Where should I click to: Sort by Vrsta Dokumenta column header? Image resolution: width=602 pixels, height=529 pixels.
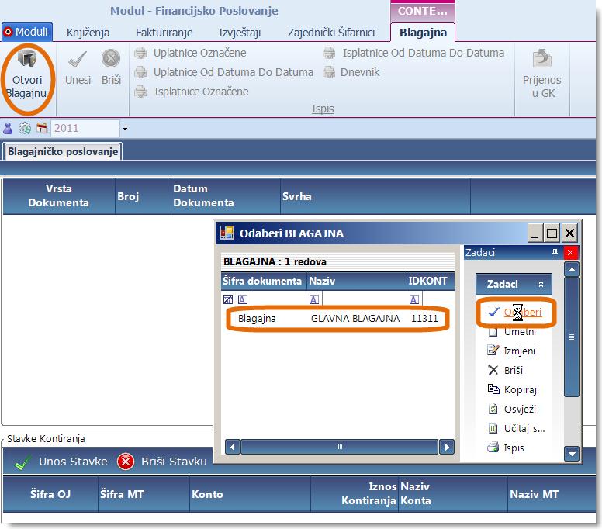click(59, 195)
